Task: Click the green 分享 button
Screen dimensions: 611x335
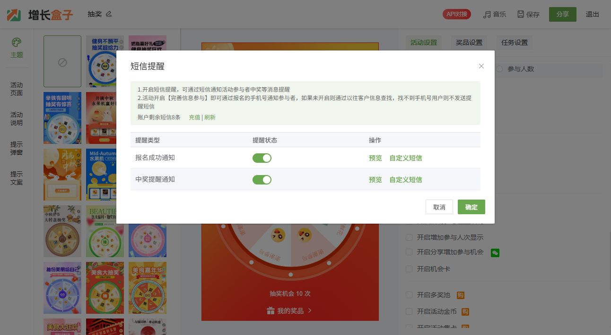Action: (563, 14)
